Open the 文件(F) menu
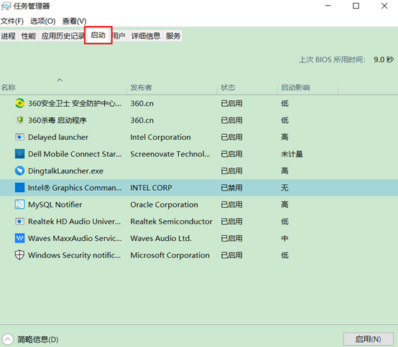Viewport: 398px width, 347px height. point(12,21)
